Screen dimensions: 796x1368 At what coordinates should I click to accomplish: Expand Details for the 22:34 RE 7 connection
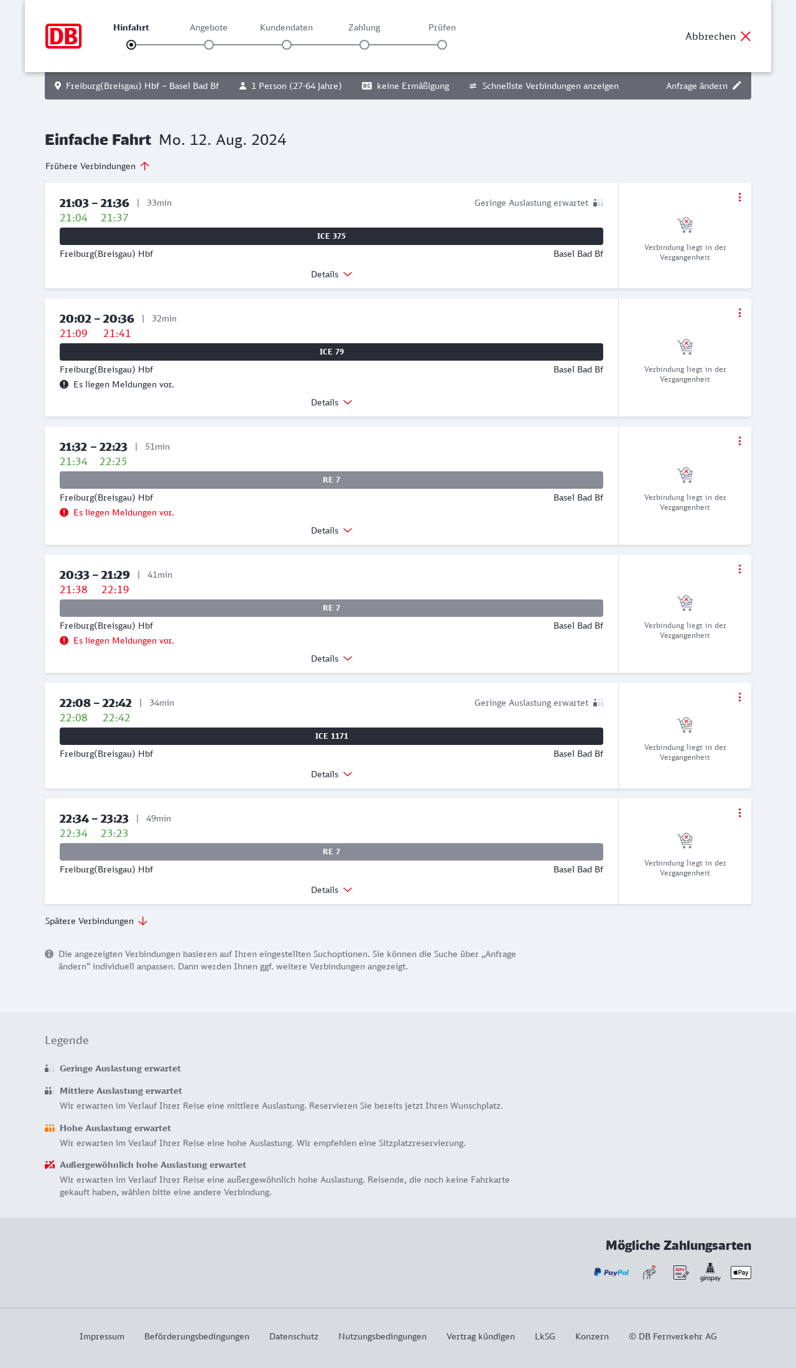pos(331,890)
